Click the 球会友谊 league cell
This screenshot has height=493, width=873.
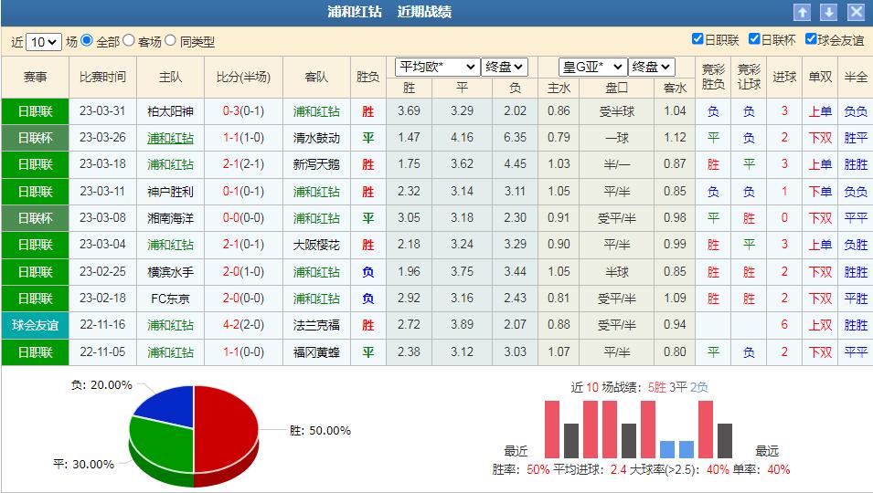click(x=35, y=325)
